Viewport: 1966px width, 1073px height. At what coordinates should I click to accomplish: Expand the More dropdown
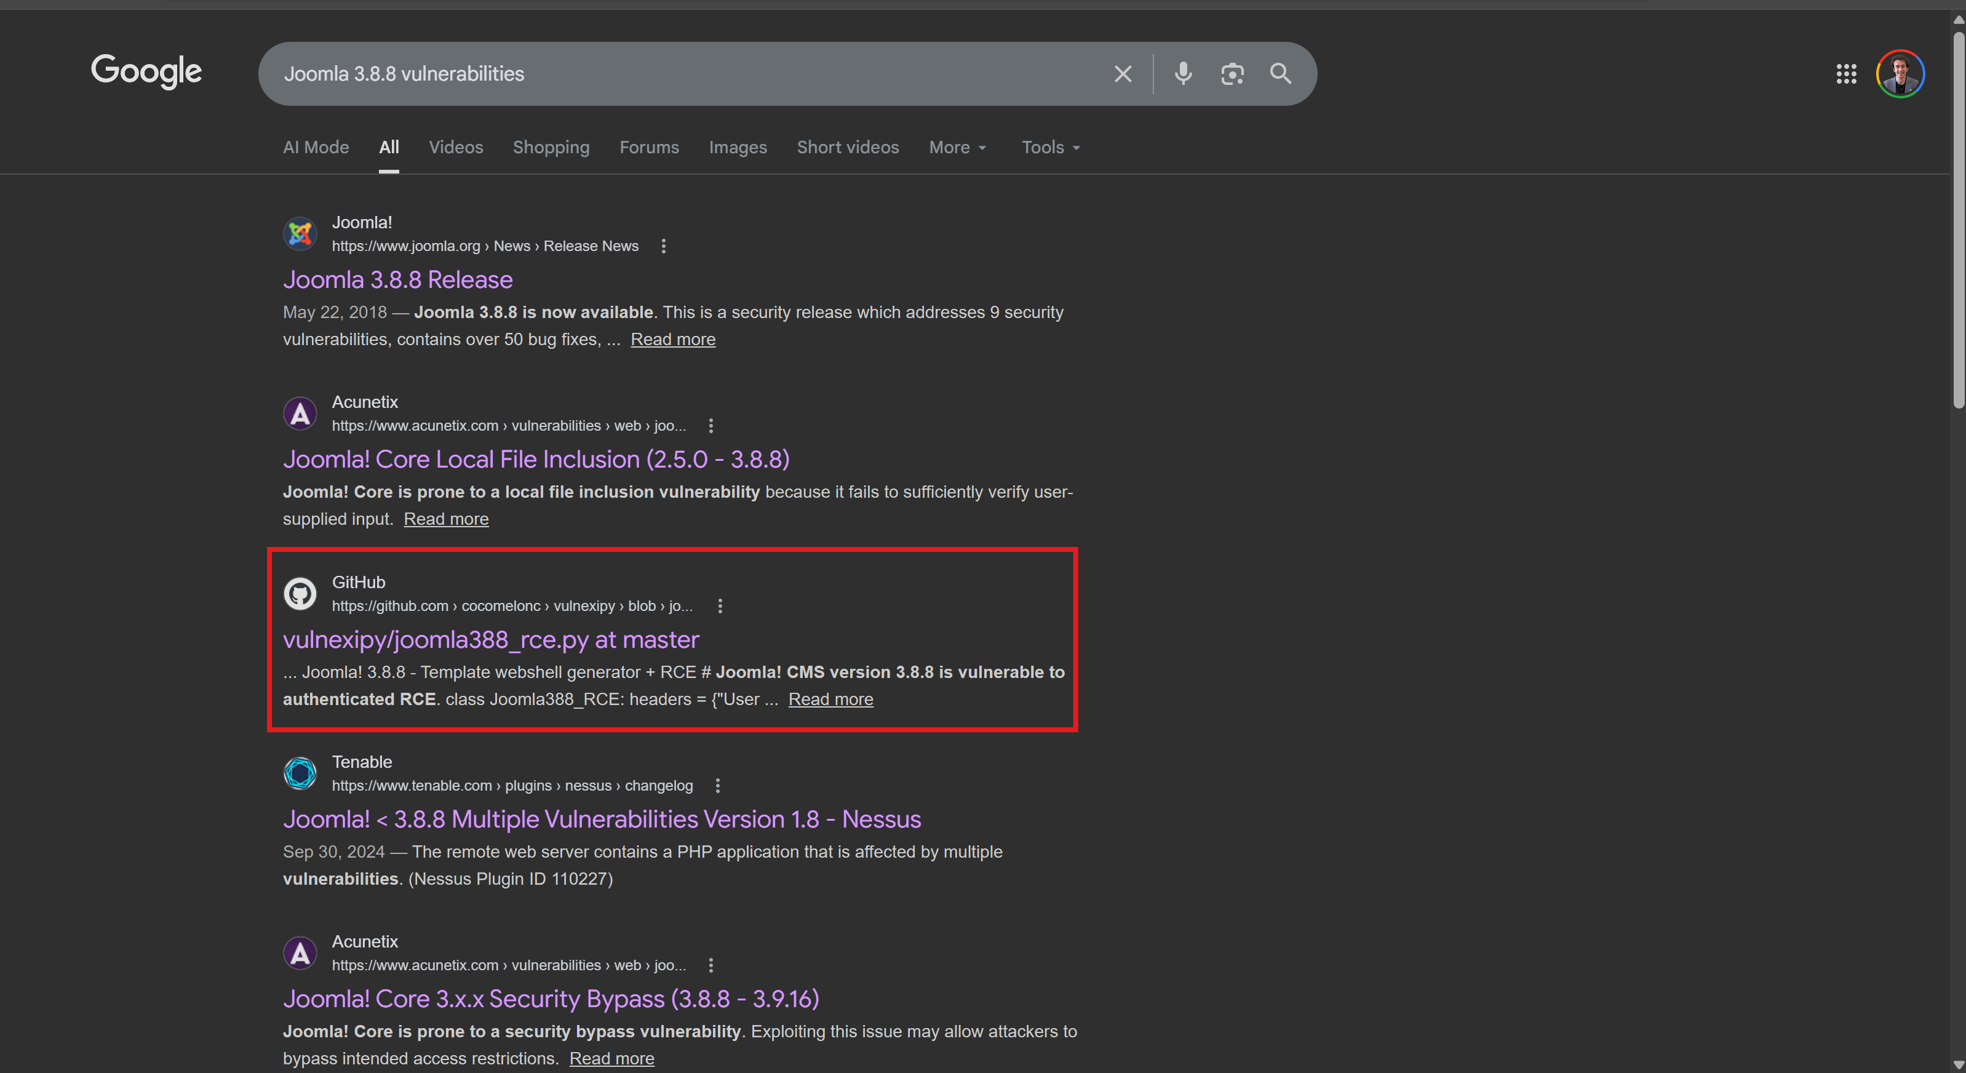[x=958, y=147]
